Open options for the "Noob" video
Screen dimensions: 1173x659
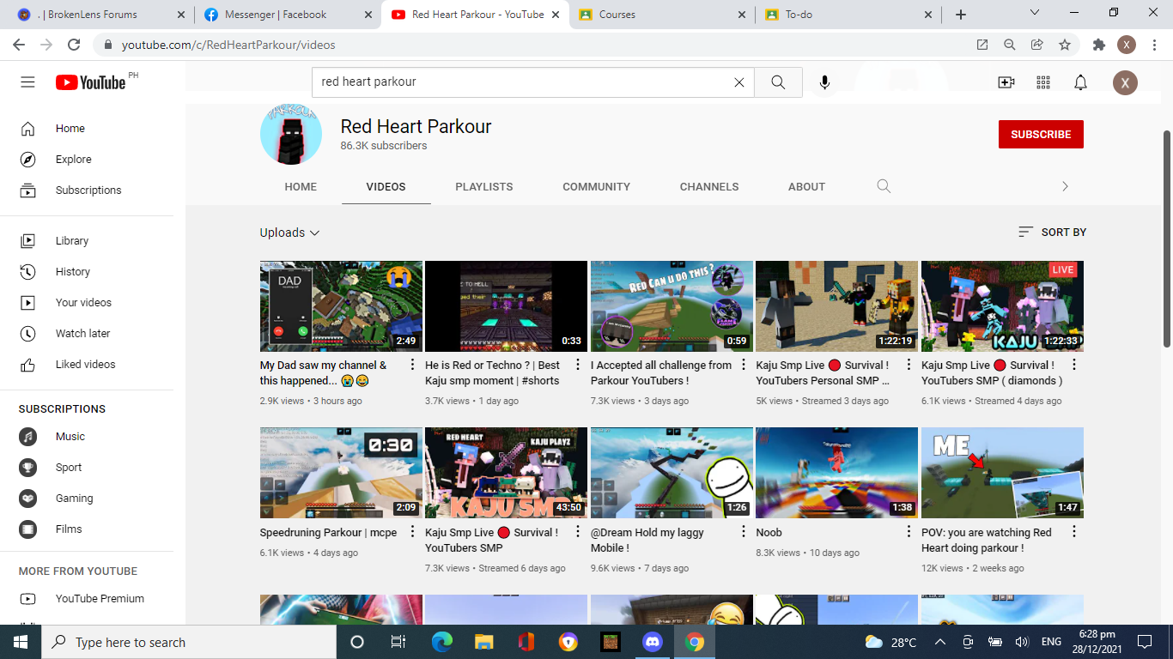coord(909,532)
